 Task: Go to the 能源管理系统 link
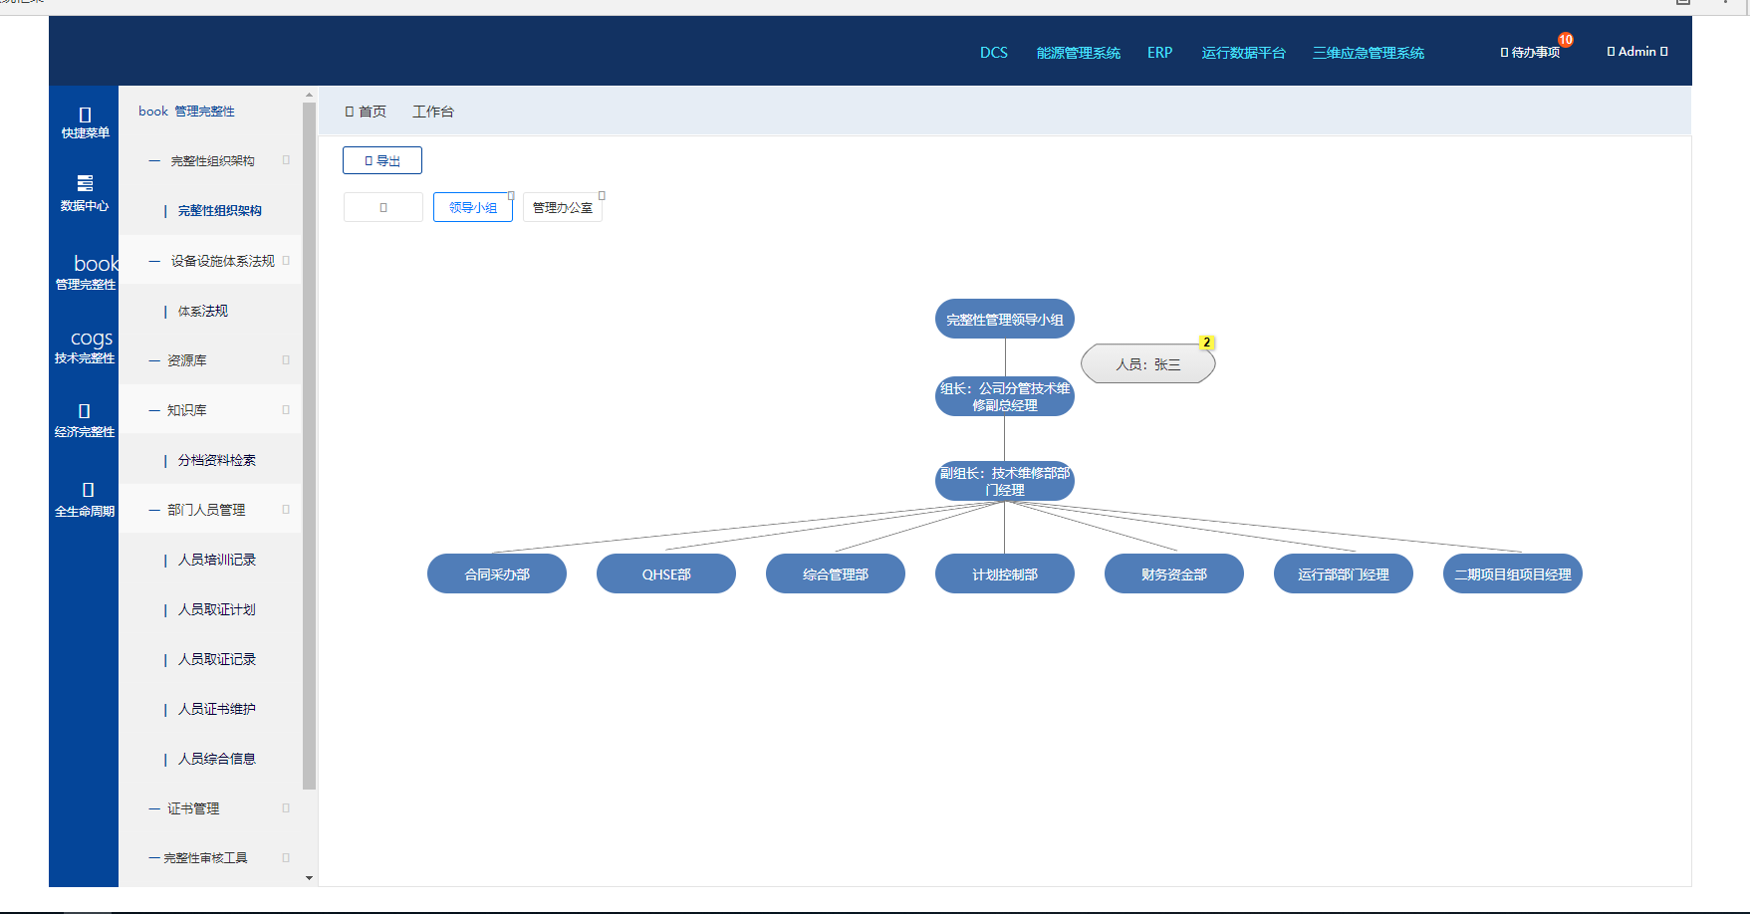[x=1079, y=53]
